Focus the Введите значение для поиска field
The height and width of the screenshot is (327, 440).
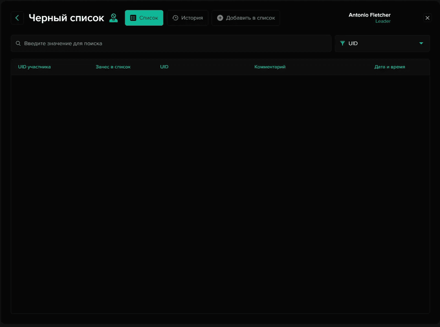[171, 44]
